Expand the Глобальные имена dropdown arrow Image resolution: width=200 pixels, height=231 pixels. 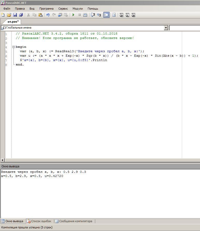click(166, 28)
